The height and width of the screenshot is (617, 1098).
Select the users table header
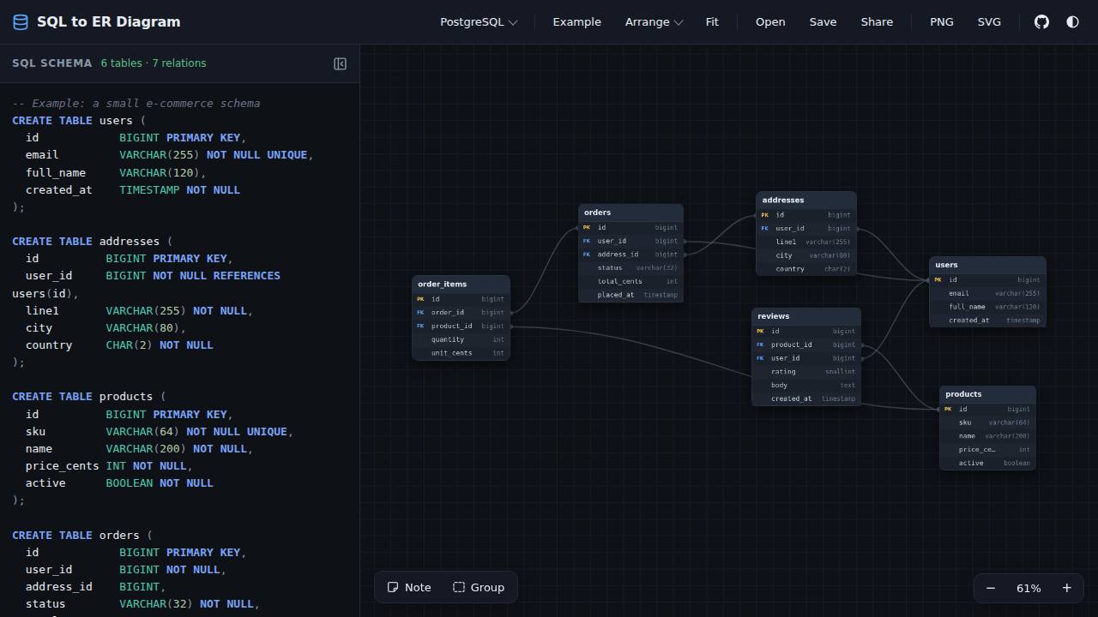[987, 265]
